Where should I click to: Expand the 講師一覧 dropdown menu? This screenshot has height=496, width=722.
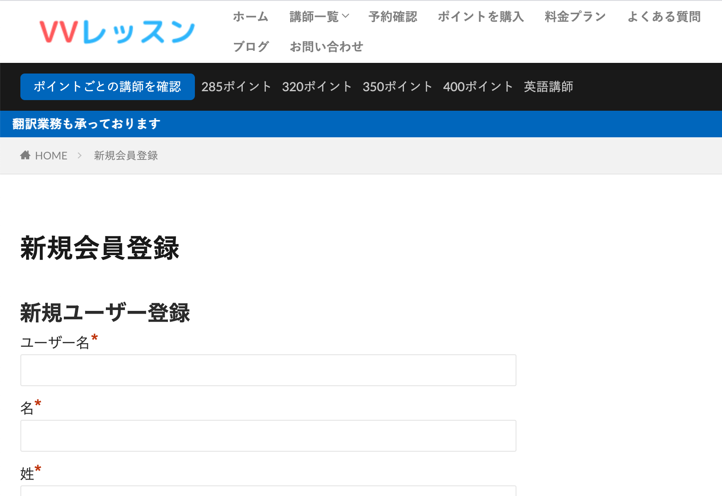tap(319, 17)
